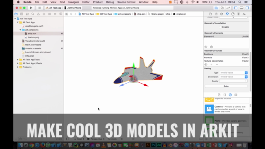Open the Physics inspector

tap(238, 14)
